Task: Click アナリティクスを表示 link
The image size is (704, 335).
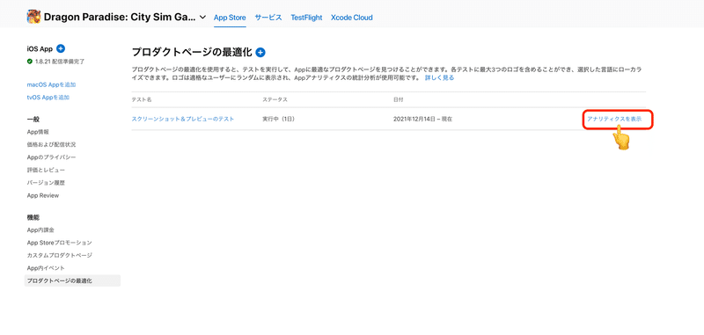Action: [x=614, y=120]
